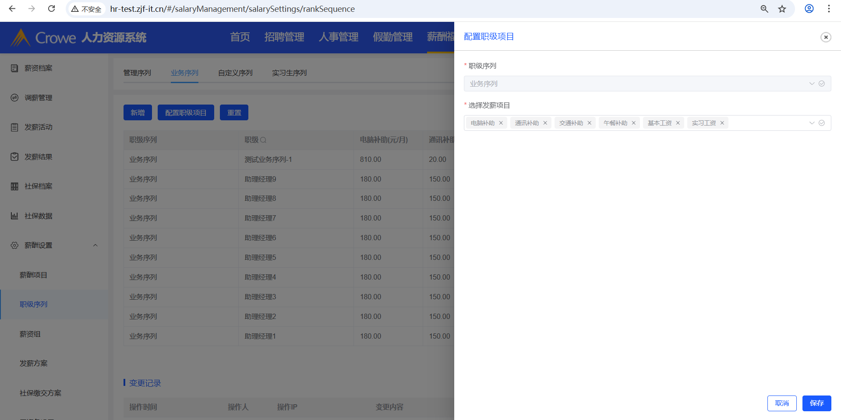
Task: Click the 保存 button
Action: point(816,403)
